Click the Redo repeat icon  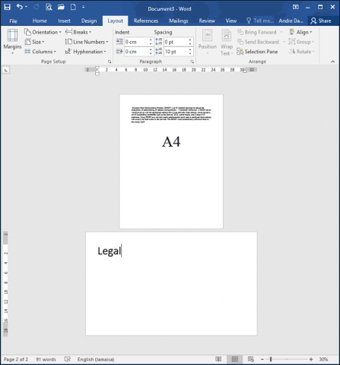(37, 7)
